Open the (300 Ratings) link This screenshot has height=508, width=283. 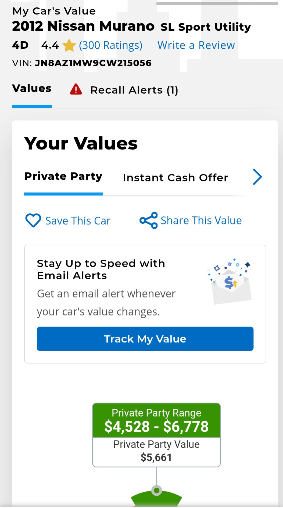[110, 45]
